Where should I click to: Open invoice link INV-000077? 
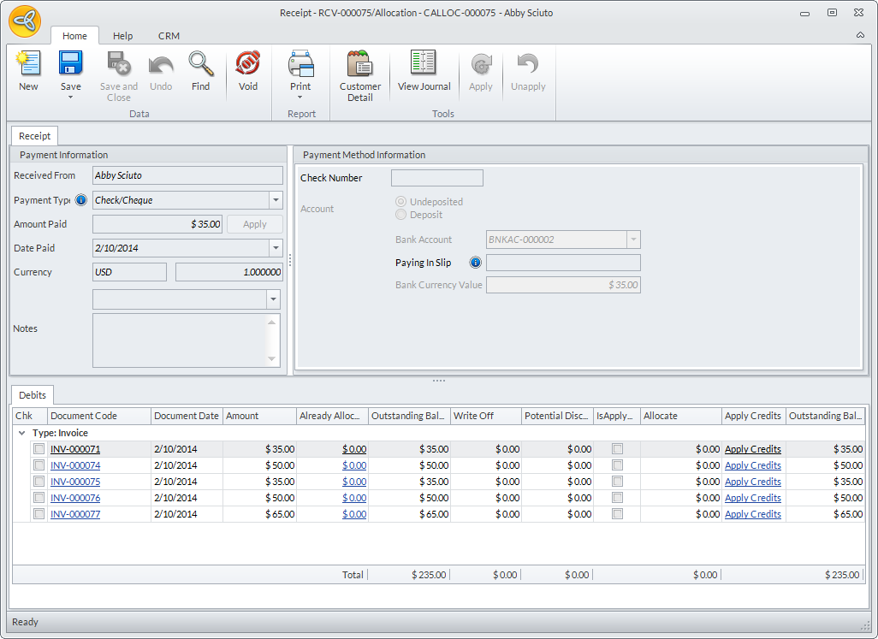pyautogui.click(x=75, y=514)
